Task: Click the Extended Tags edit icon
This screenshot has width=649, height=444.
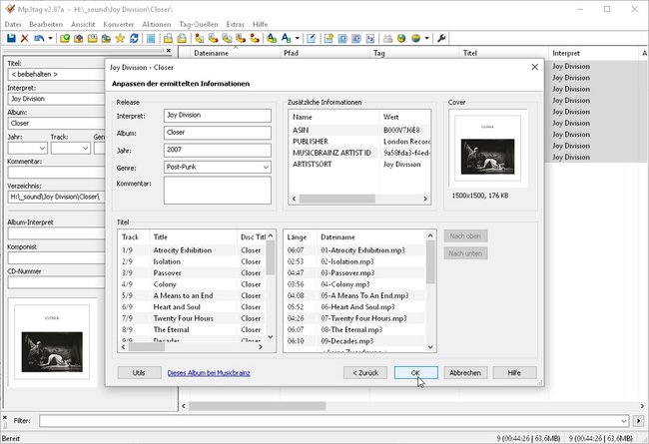Action: click(312, 39)
